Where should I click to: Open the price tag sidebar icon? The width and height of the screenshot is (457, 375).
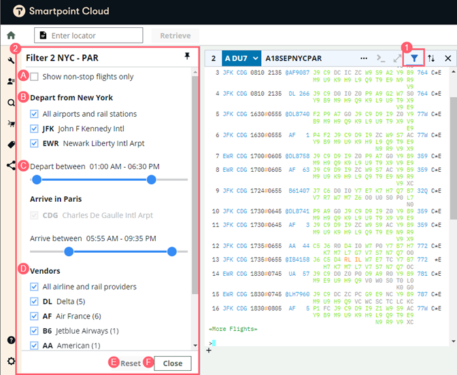point(11,145)
